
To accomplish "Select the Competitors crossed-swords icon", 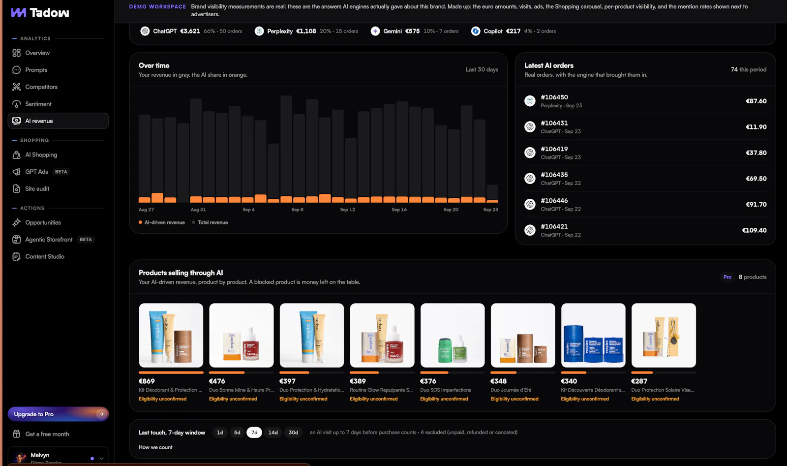I will pyautogui.click(x=16, y=87).
